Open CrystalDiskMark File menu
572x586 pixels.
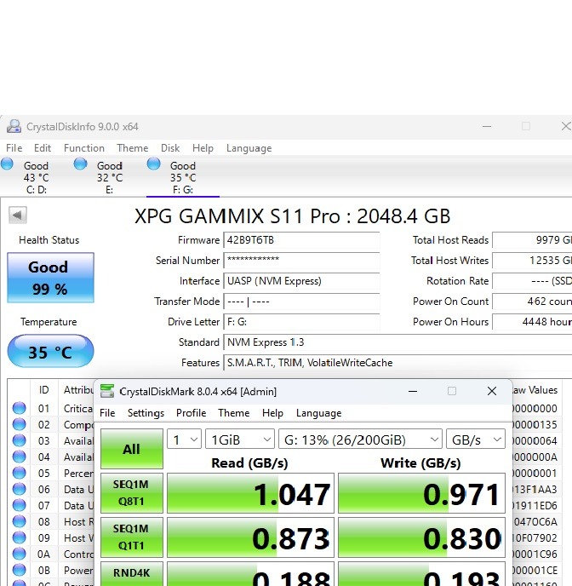(x=107, y=413)
